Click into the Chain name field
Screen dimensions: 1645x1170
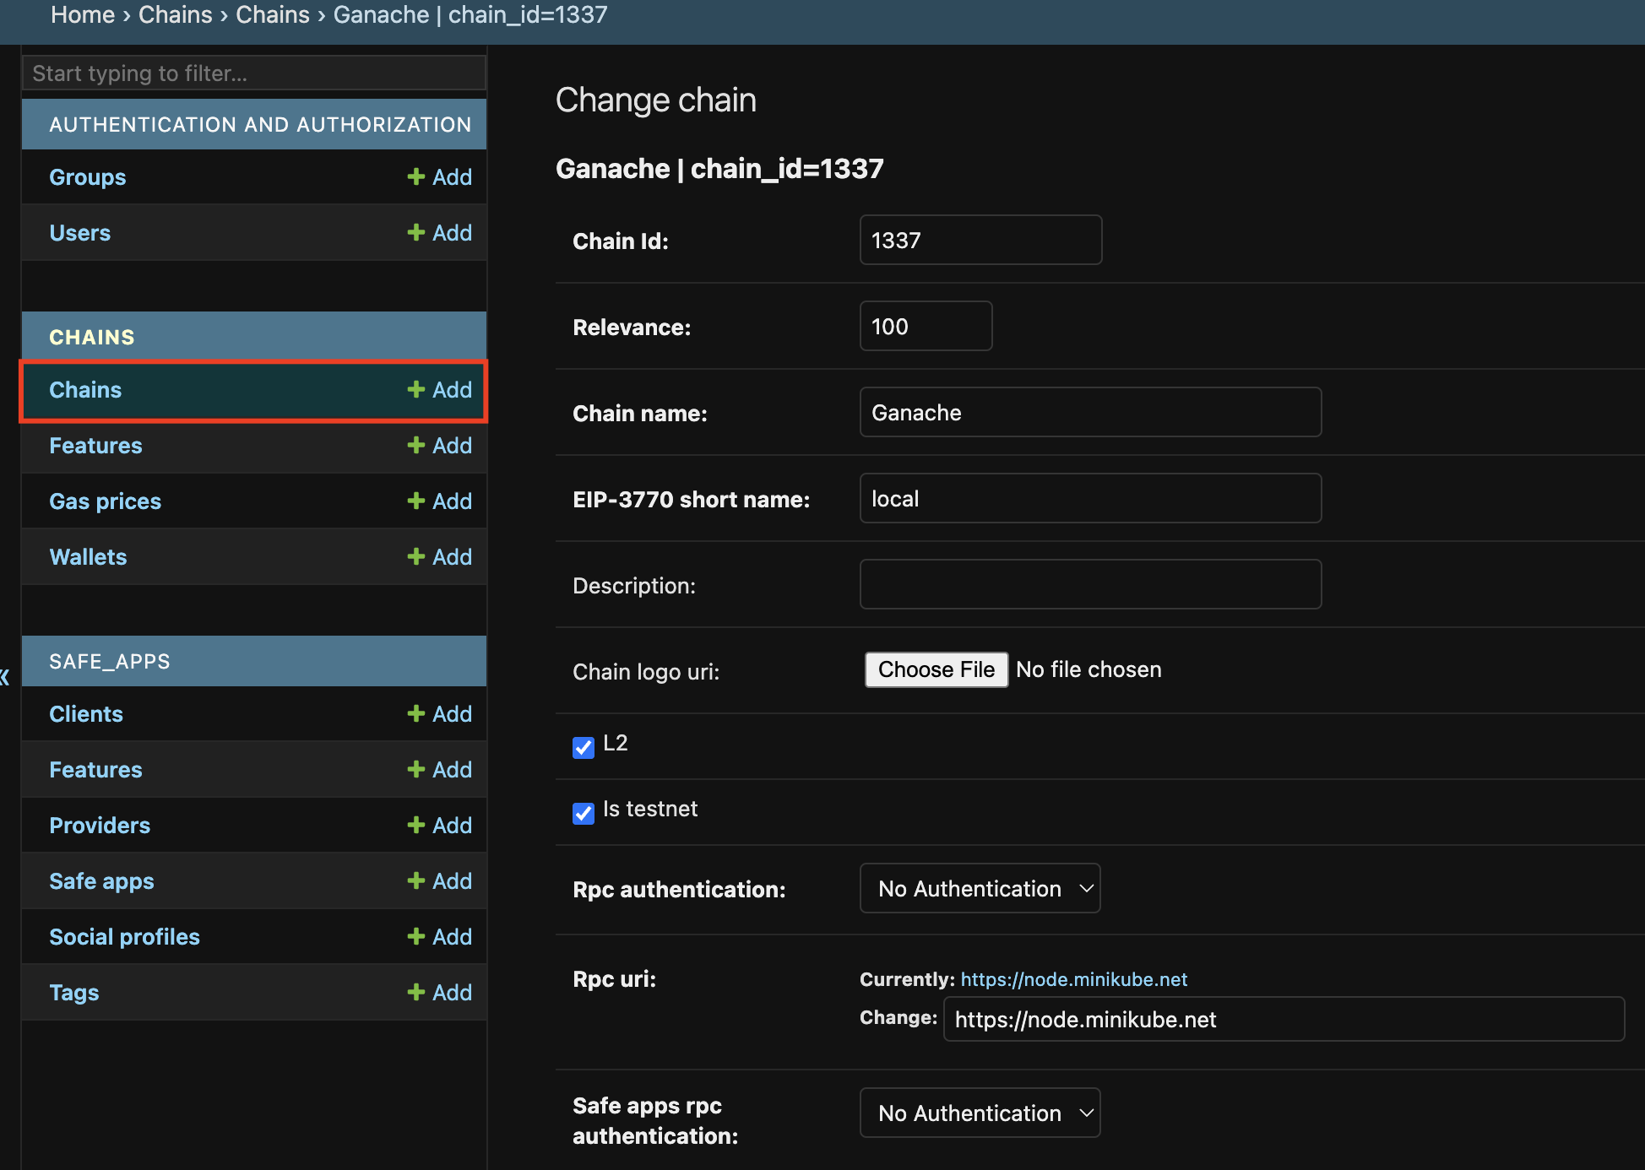pyautogui.click(x=1089, y=413)
